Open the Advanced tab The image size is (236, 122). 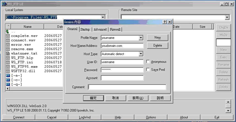100,29
